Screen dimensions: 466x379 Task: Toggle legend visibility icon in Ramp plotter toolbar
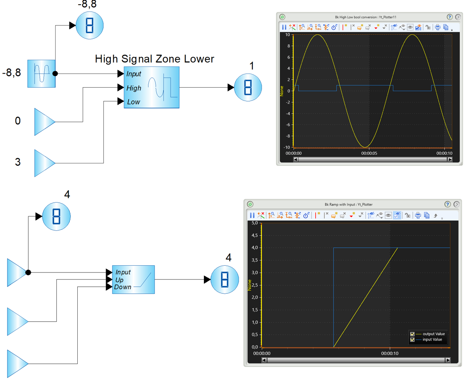[397, 215]
